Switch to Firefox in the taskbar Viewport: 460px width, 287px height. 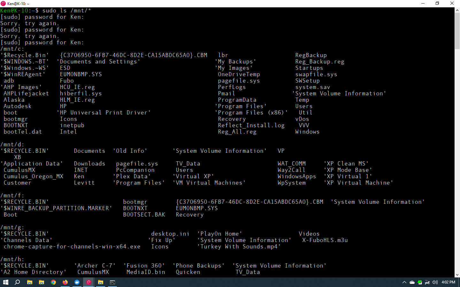pyautogui.click(x=65, y=282)
